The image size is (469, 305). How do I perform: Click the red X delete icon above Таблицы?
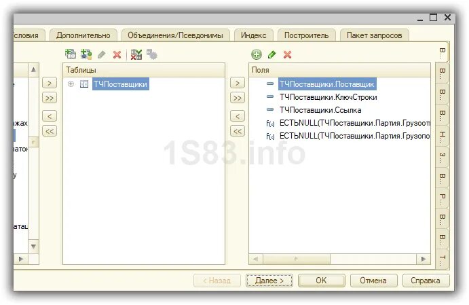[x=117, y=55]
